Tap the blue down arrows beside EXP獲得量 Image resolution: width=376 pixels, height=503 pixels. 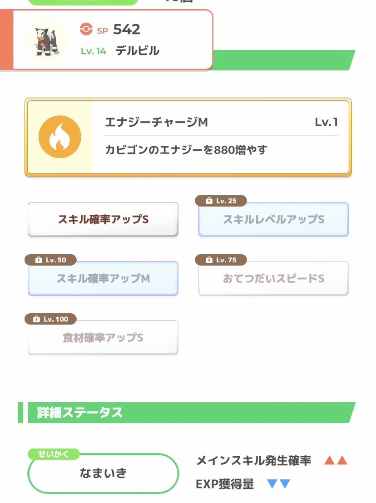[278, 484]
